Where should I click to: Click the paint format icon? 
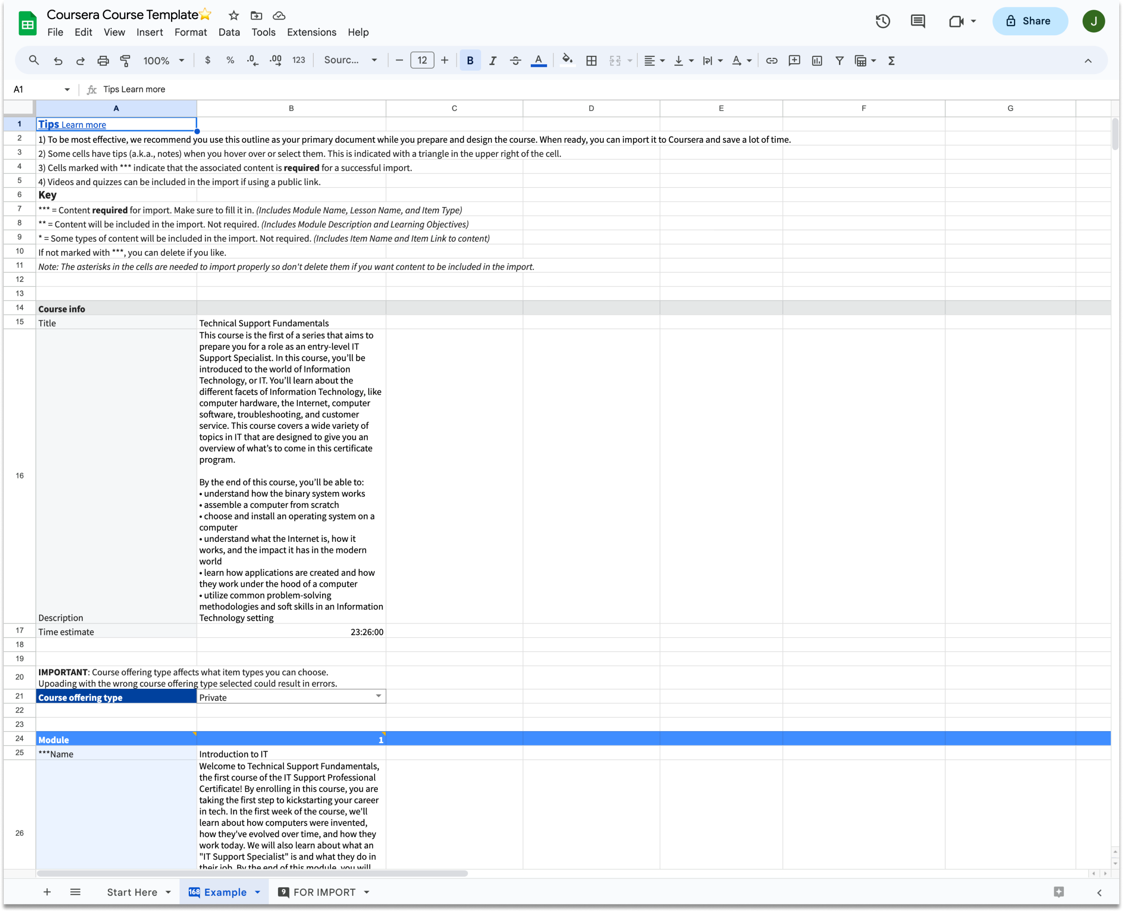pyautogui.click(x=125, y=60)
